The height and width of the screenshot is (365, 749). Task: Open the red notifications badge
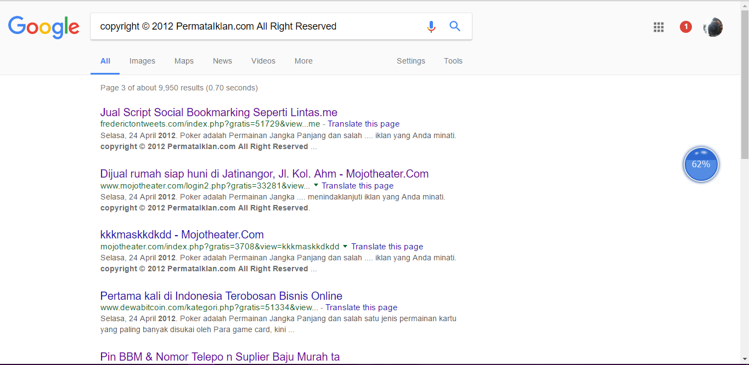pyautogui.click(x=686, y=27)
